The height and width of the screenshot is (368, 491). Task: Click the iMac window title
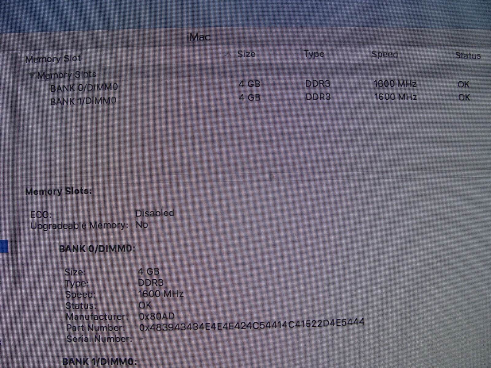[199, 37]
